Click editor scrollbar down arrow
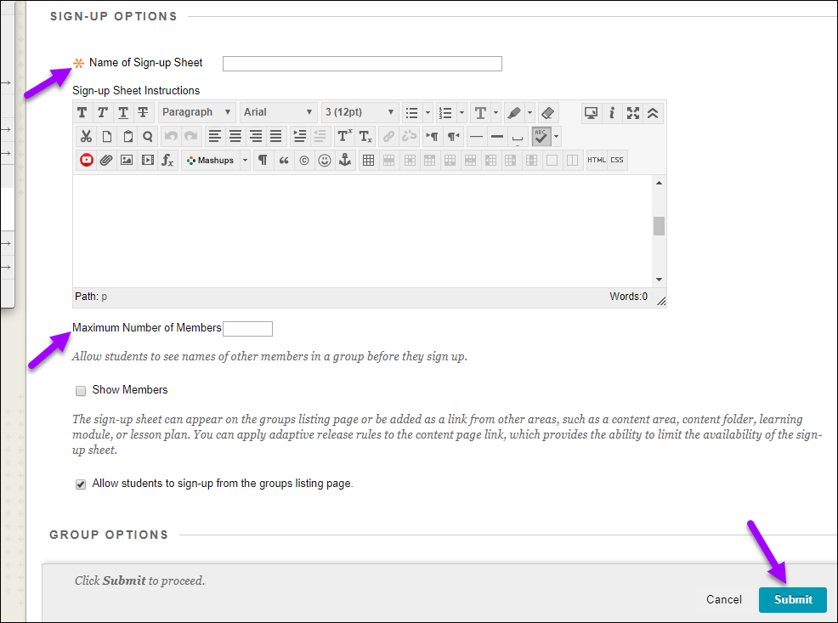This screenshot has height=623, width=838. coord(659,280)
